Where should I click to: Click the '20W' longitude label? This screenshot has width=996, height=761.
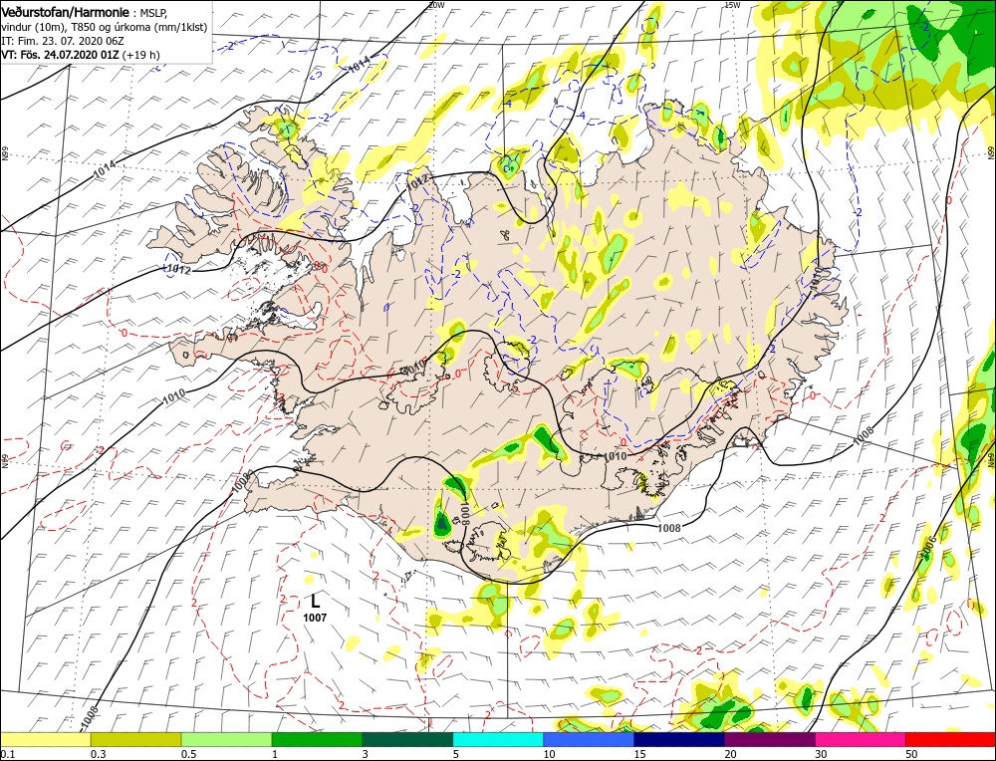pos(436,4)
